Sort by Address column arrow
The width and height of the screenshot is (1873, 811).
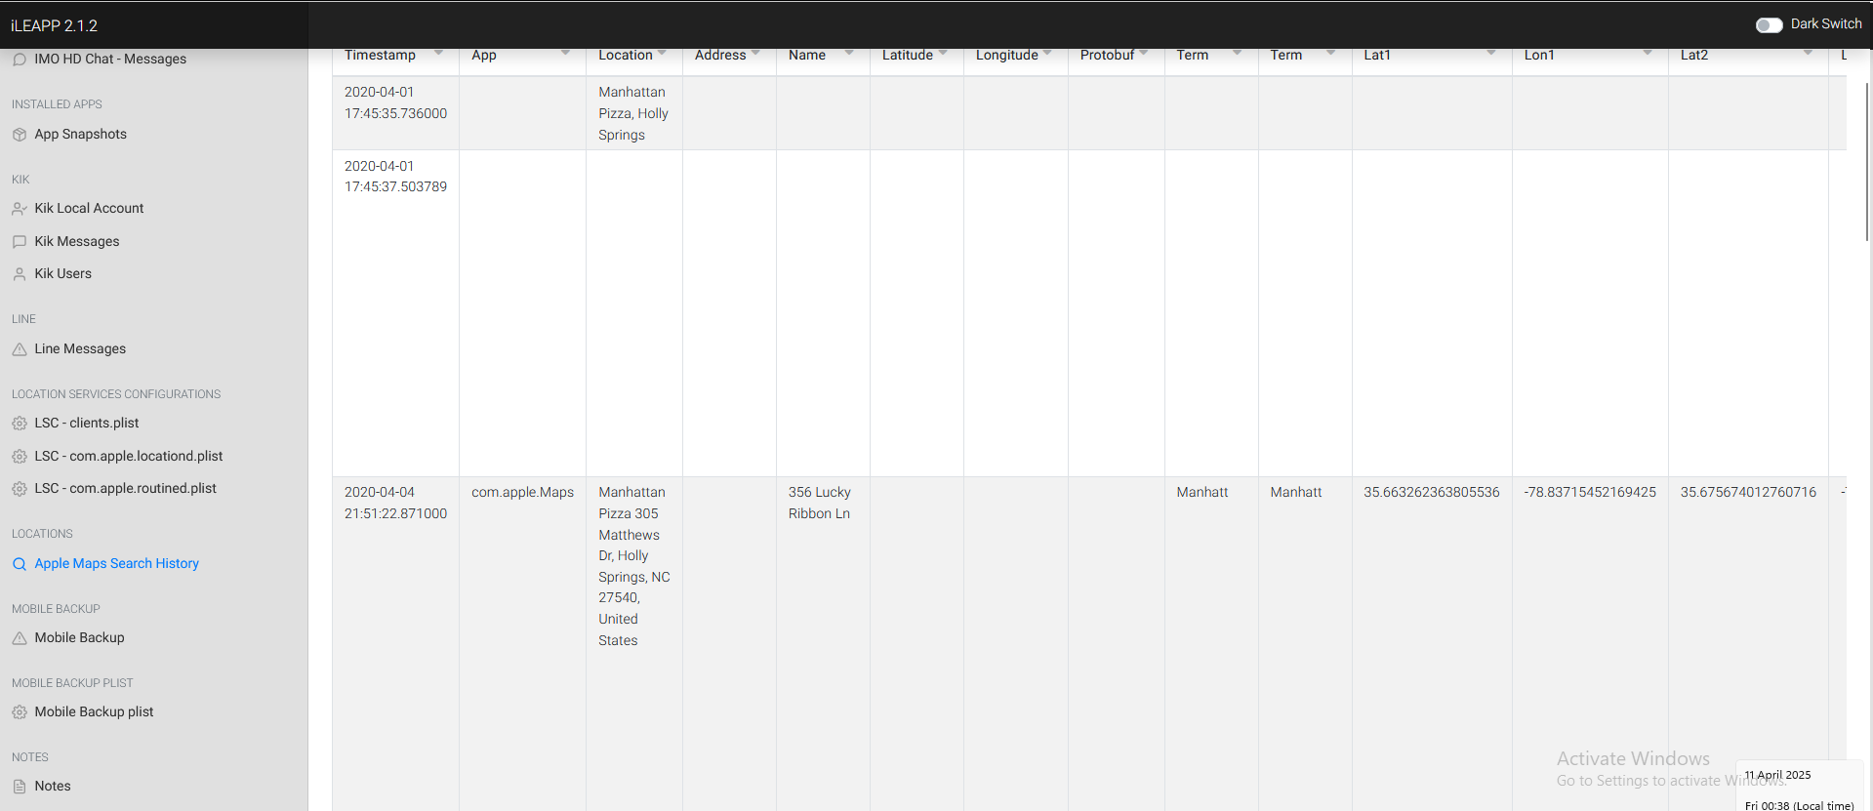point(755,53)
